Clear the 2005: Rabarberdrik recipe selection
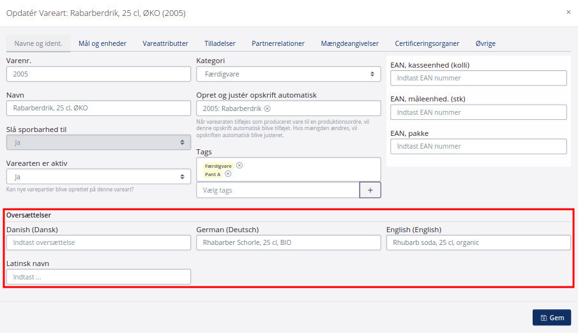 click(267, 108)
